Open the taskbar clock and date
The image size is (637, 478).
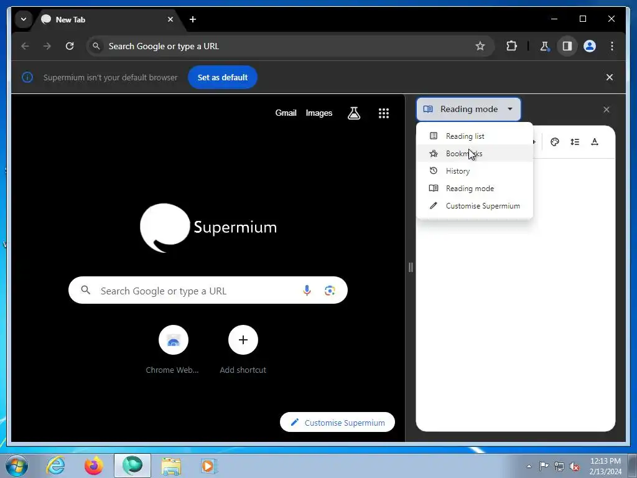tap(605, 466)
